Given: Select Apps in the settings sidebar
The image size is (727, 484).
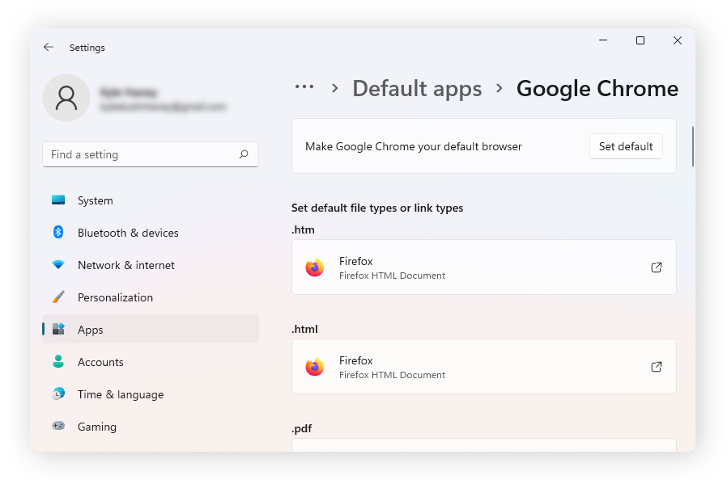Looking at the screenshot, I should (90, 330).
